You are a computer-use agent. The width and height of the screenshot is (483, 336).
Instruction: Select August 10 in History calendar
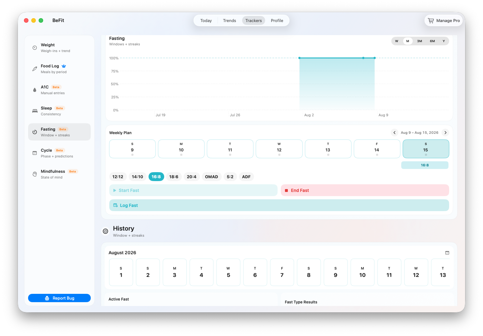click(363, 272)
